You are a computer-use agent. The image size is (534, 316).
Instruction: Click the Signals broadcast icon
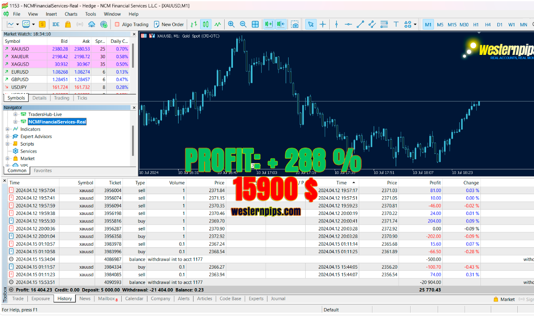coord(80,25)
